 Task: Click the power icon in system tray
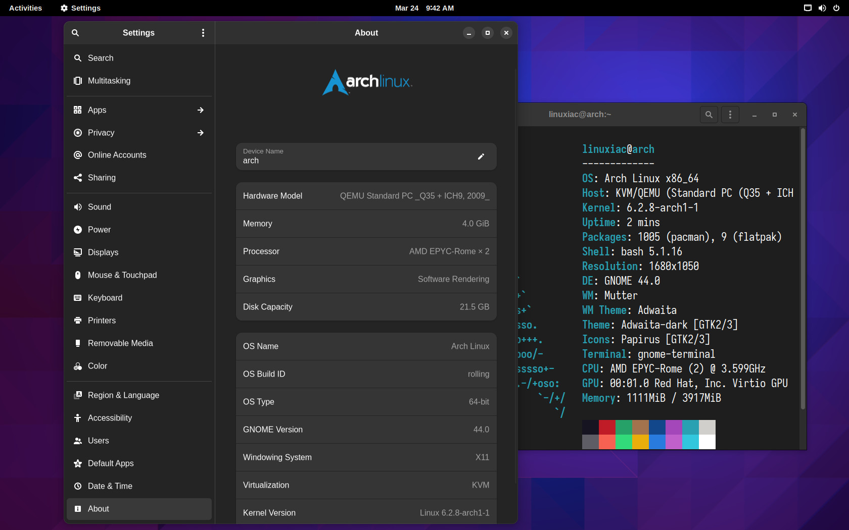tap(836, 8)
